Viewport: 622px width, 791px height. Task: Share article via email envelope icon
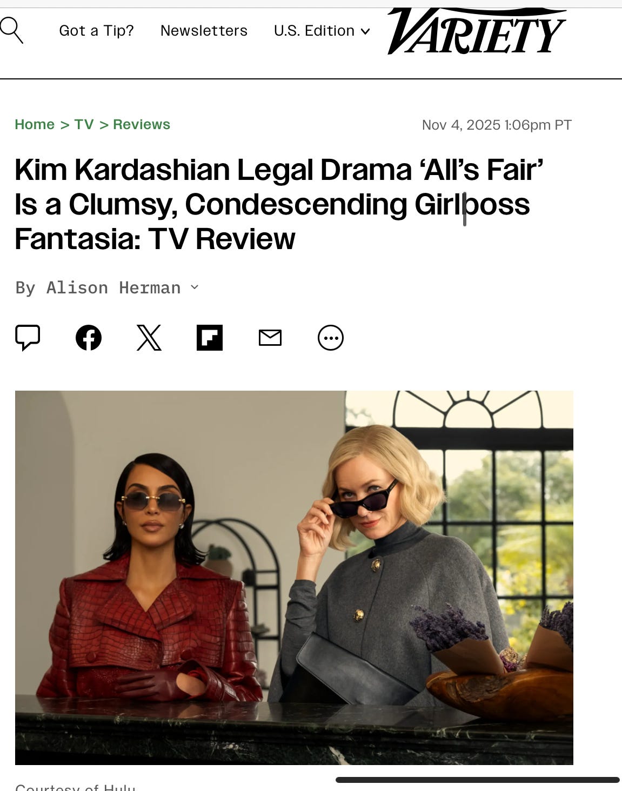[270, 338]
